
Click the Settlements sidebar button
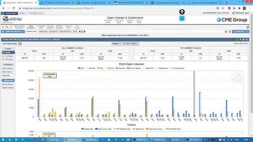point(8,80)
